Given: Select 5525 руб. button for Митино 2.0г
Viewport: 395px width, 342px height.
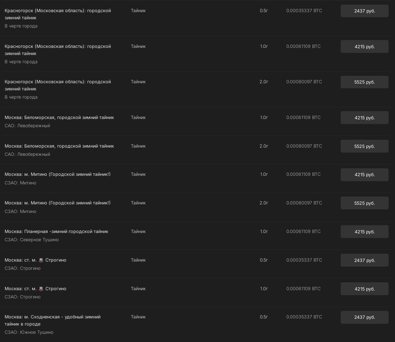Looking at the screenshot, I should pos(364,203).
